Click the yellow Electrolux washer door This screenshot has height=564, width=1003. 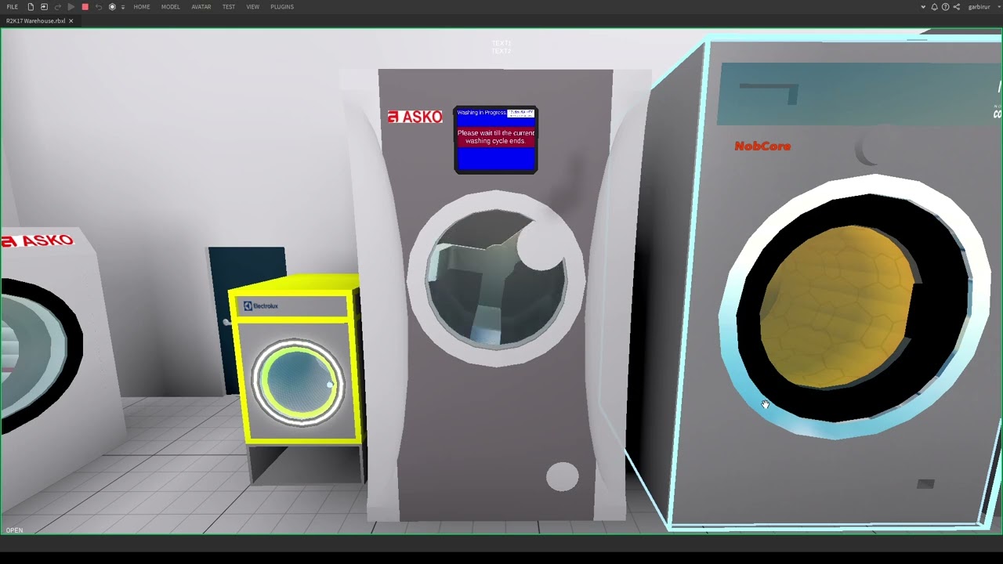pos(298,383)
